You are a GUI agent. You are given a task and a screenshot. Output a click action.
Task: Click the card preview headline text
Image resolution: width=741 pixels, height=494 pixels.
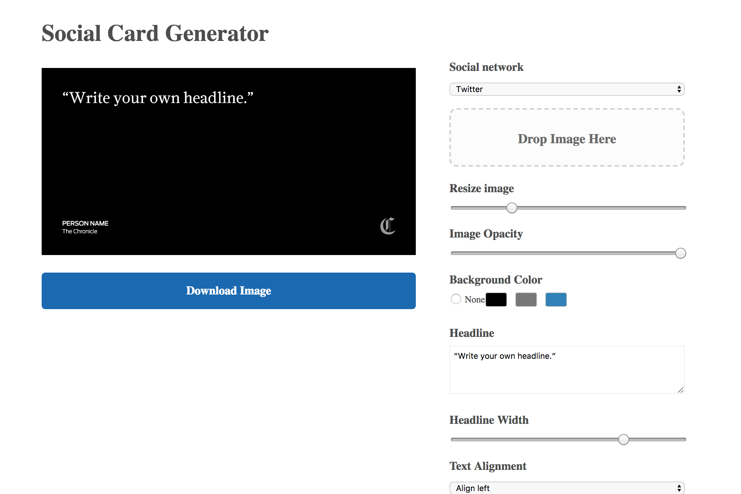coord(158,98)
